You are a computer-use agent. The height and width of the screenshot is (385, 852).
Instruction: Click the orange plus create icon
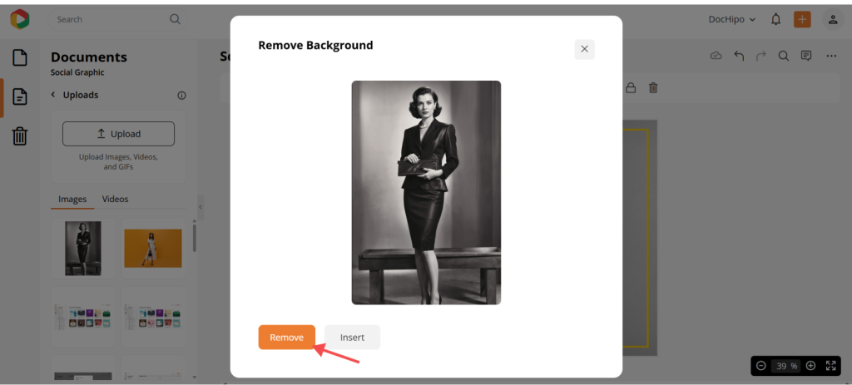pyautogui.click(x=802, y=19)
